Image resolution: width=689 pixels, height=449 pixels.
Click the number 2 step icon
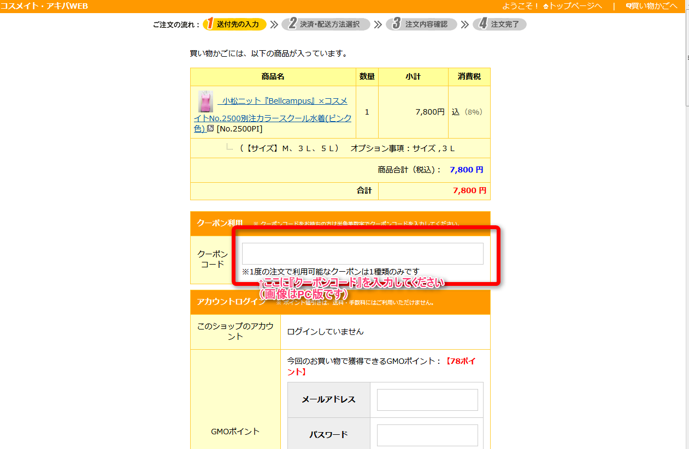click(x=292, y=24)
